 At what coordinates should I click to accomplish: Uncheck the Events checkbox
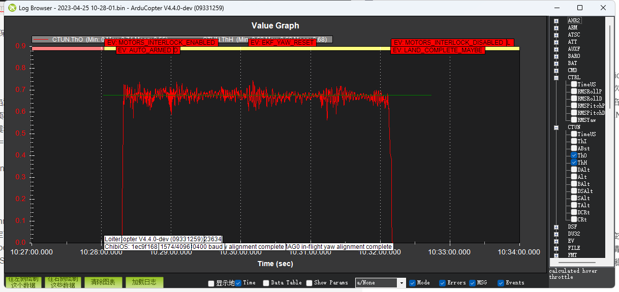[501, 283]
